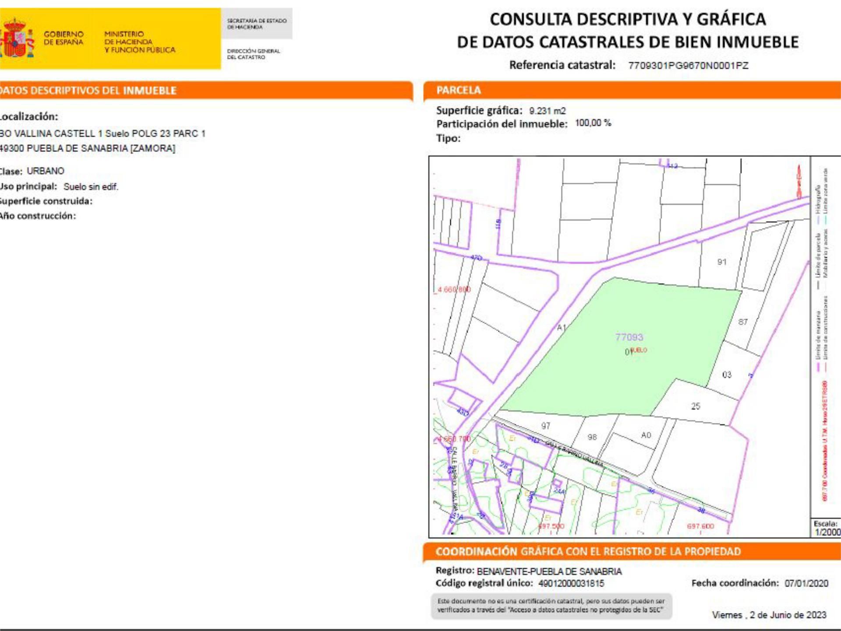Viewport: 841px width, 631px height.
Task: Click parcel number 91 on the map
Action: pyautogui.click(x=722, y=262)
